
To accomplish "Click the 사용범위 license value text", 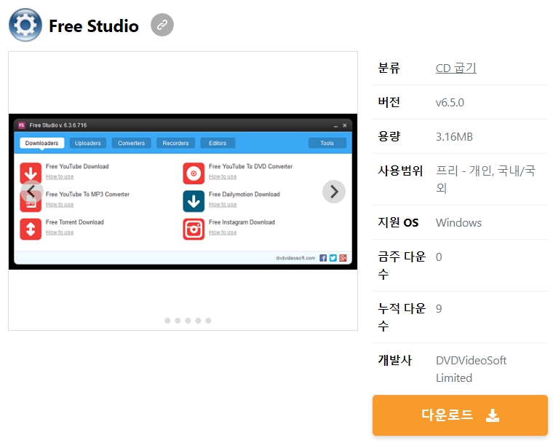I will (485, 179).
